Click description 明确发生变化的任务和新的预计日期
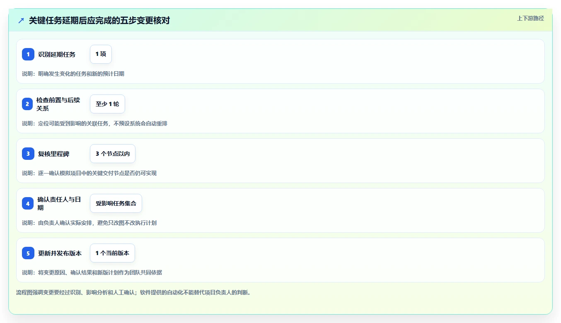The width and height of the screenshot is (561, 323). [73, 74]
